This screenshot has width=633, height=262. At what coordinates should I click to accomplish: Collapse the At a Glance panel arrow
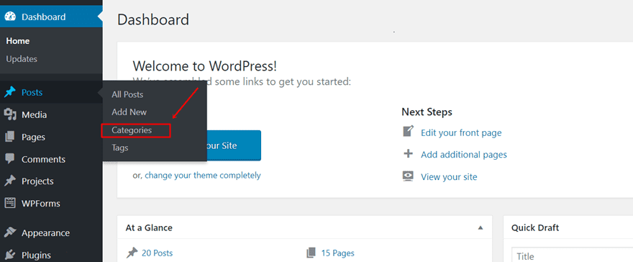pyautogui.click(x=481, y=227)
